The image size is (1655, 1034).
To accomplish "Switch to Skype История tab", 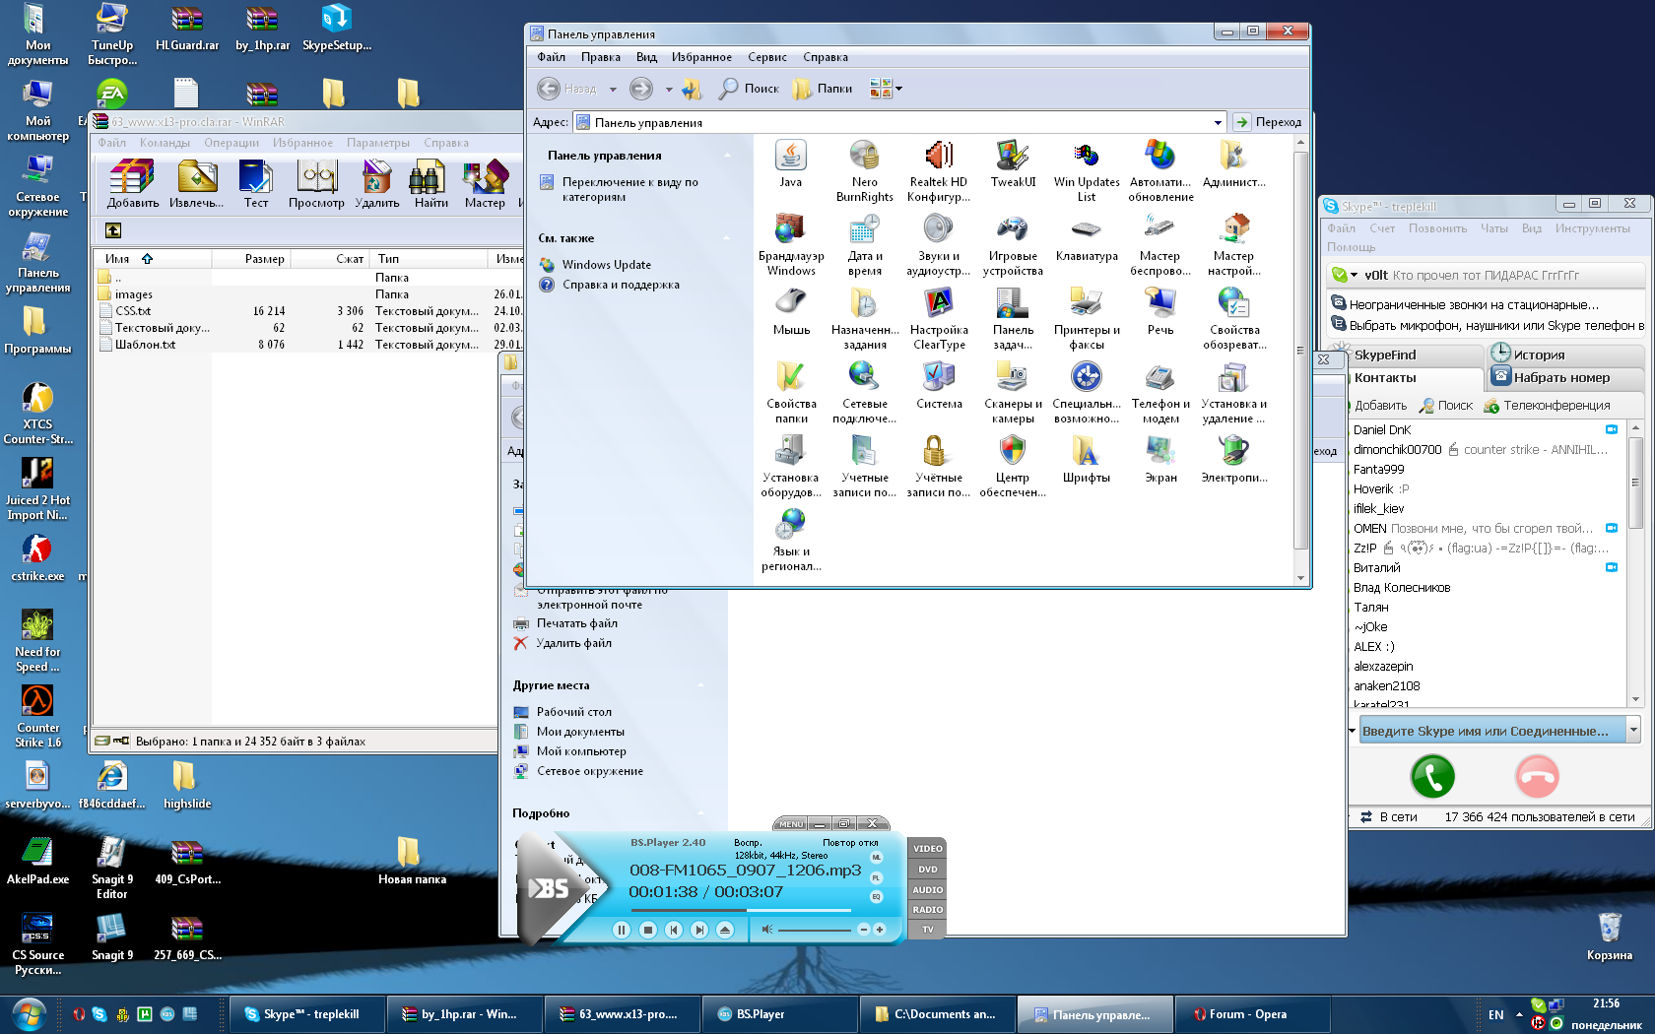I will pyautogui.click(x=1564, y=355).
